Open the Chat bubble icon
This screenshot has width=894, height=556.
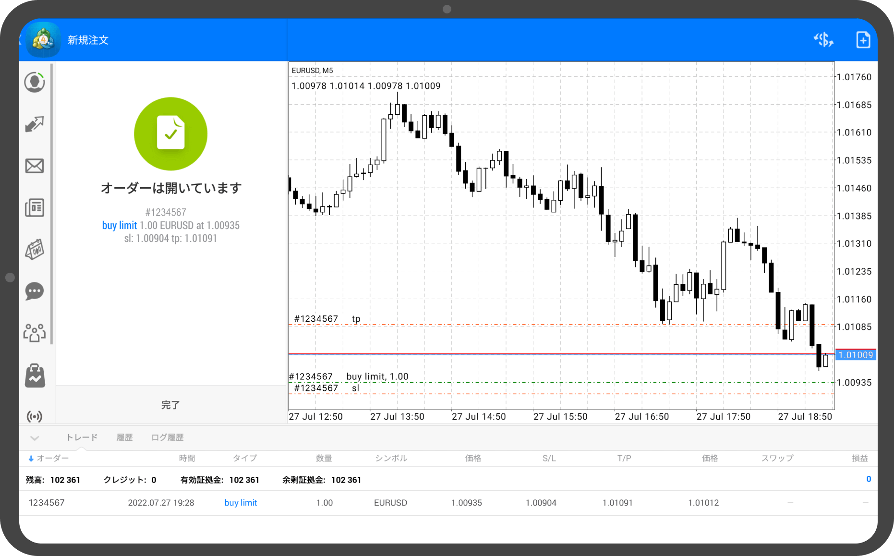(x=35, y=291)
